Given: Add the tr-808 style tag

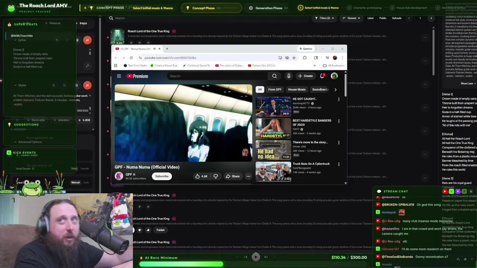Looking at the screenshot, I should tap(84, 120).
